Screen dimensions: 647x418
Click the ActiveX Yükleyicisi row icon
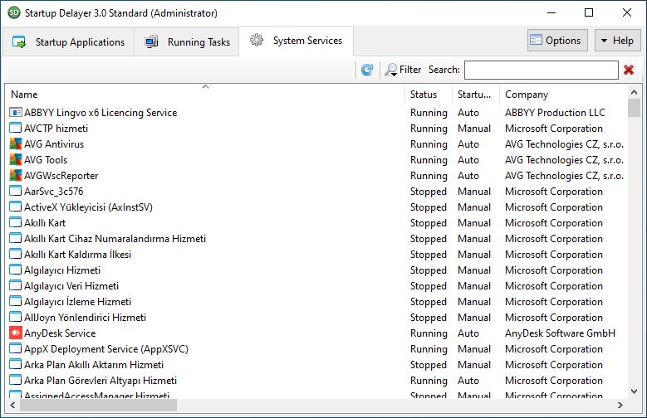click(x=15, y=207)
